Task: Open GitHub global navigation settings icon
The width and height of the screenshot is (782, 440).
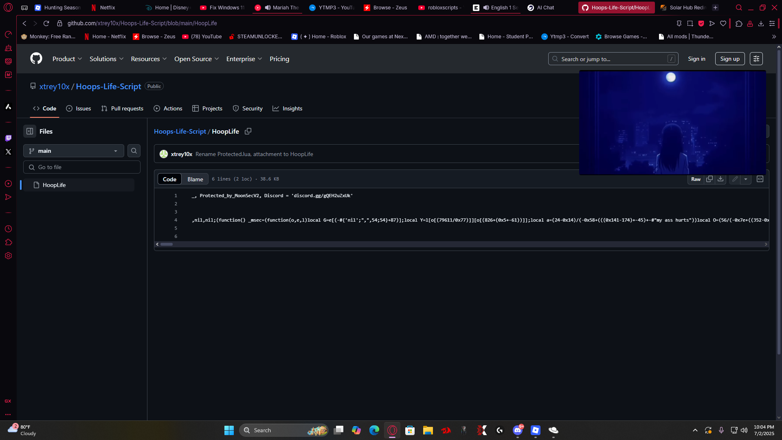Action: click(x=756, y=59)
